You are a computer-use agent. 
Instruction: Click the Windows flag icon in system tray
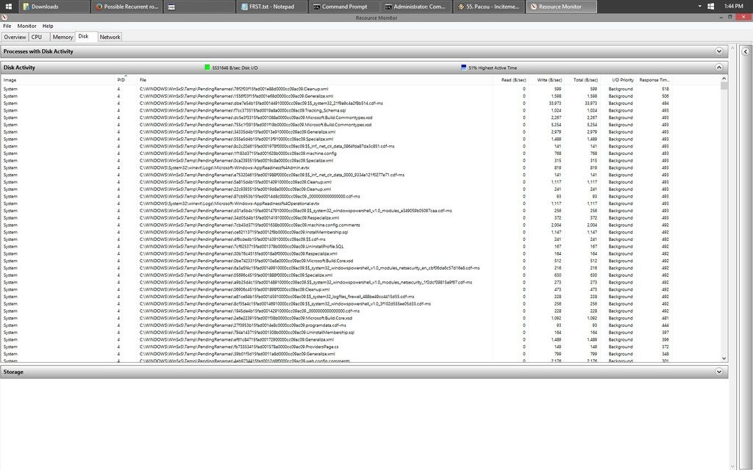[711, 7]
